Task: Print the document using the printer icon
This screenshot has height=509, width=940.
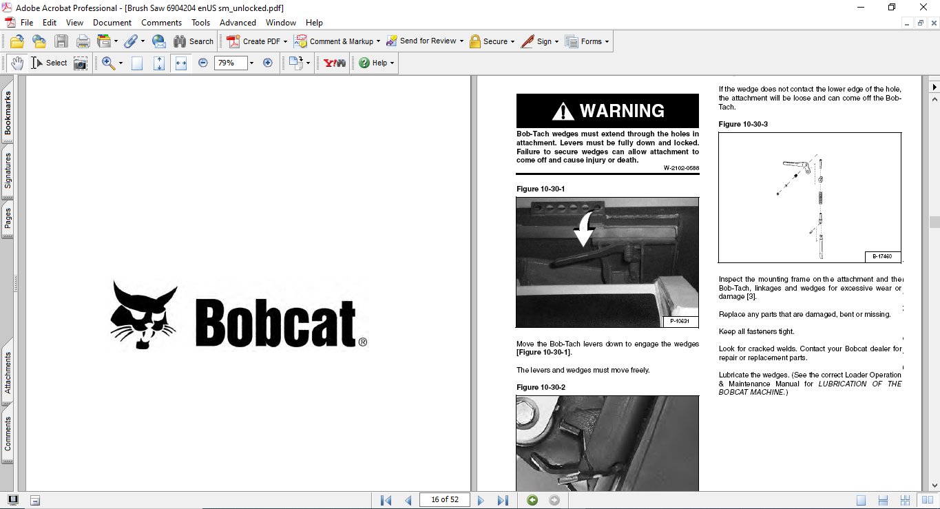Action: point(83,41)
